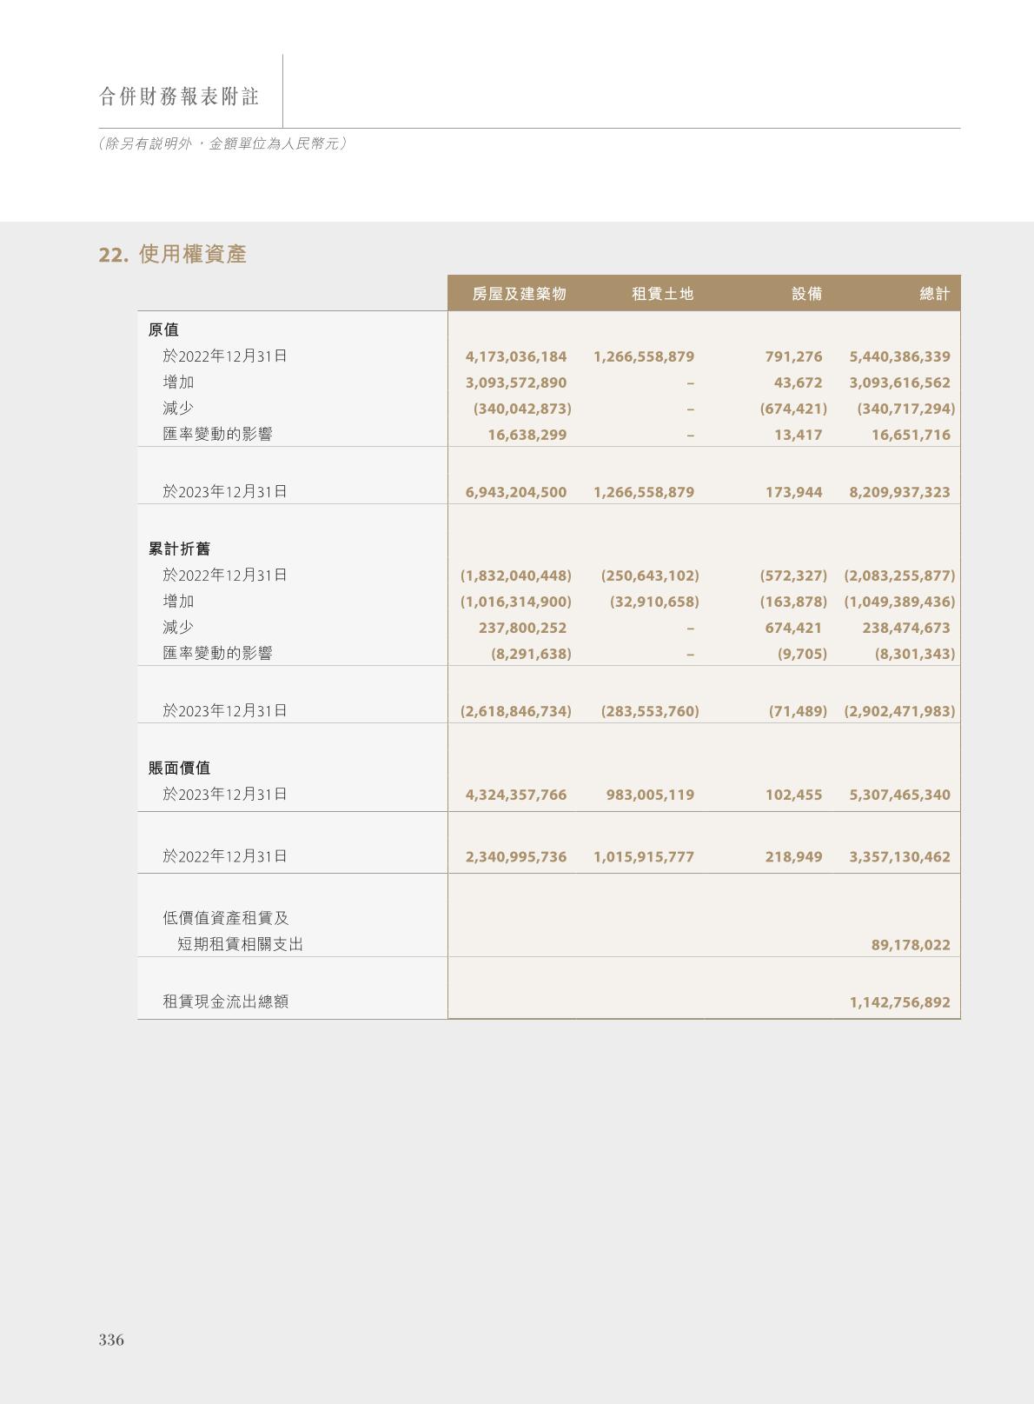This screenshot has height=1404, width=1034.
Task: Click the 累計折舊 row heading
Action: click(x=179, y=549)
